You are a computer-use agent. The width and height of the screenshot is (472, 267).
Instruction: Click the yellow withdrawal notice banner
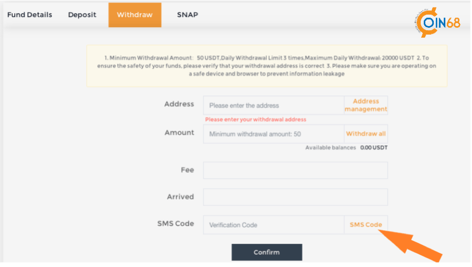[267, 66]
